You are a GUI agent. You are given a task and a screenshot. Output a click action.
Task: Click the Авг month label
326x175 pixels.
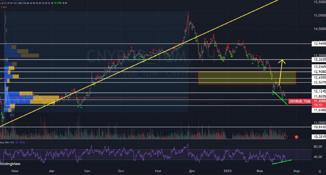(x=52, y=171)
